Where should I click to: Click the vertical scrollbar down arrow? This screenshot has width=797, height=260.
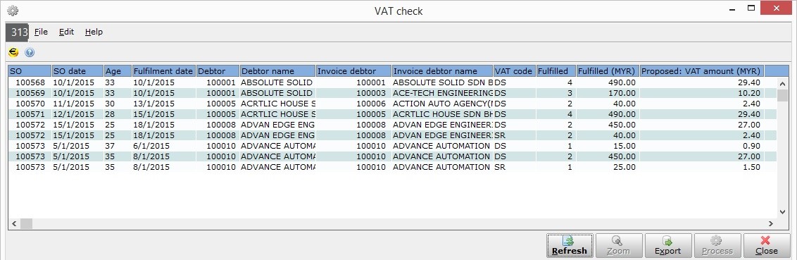pos(782,212)
